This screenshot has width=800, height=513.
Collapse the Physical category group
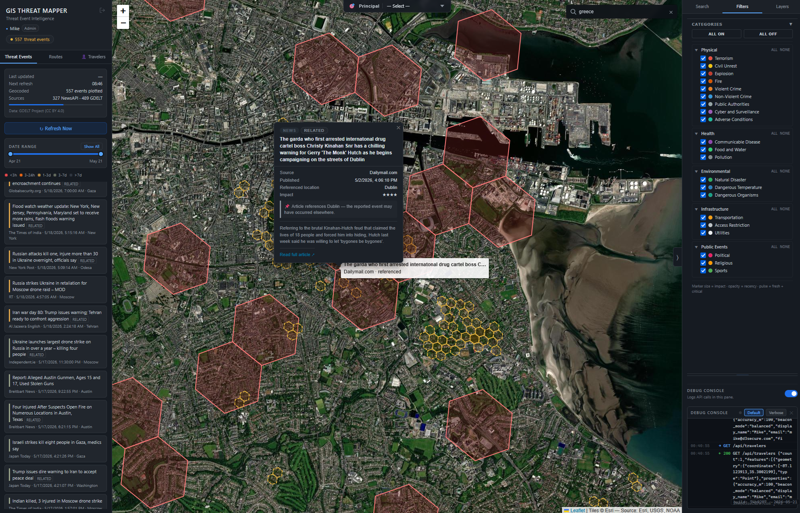tap(696, 50)
